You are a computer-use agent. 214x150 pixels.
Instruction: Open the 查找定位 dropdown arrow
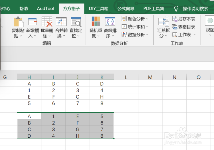pyautogui.click(x=78, y=36)
